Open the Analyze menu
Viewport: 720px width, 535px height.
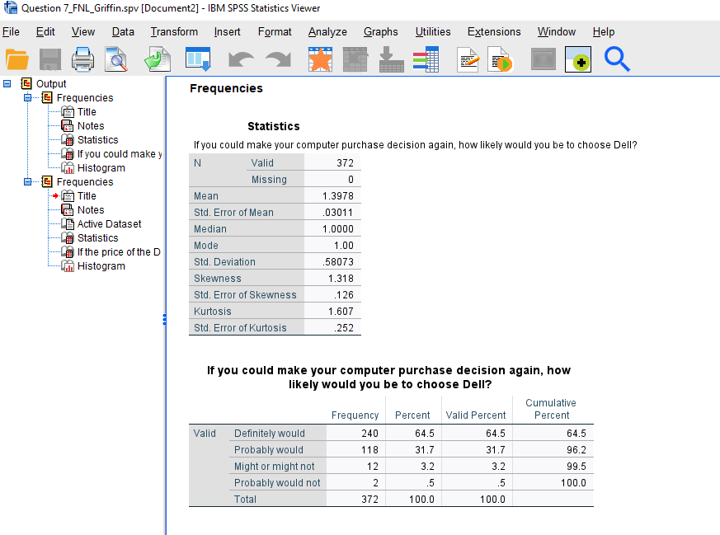tap(327, 32)
